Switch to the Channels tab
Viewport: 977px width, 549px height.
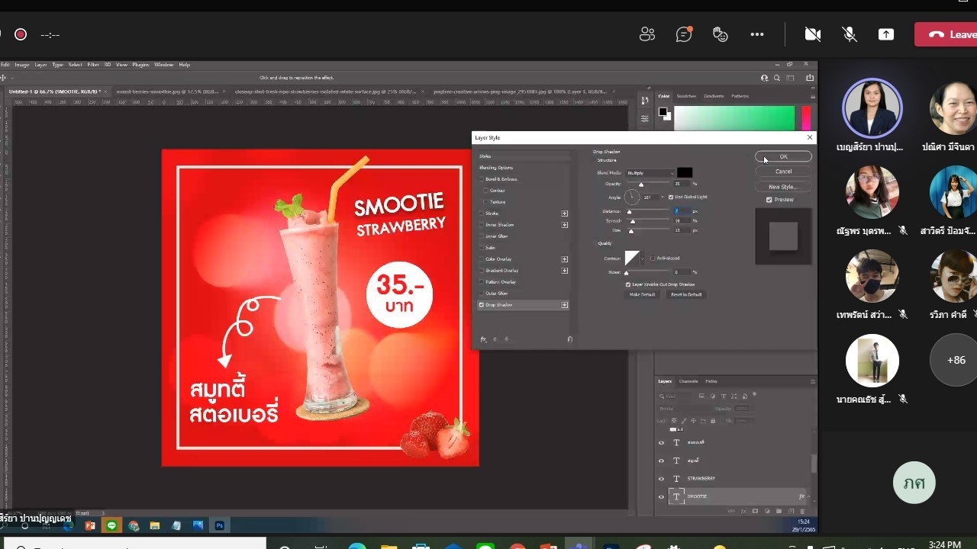[688, 381]
